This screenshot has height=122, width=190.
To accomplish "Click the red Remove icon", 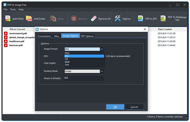I will 74,19.
